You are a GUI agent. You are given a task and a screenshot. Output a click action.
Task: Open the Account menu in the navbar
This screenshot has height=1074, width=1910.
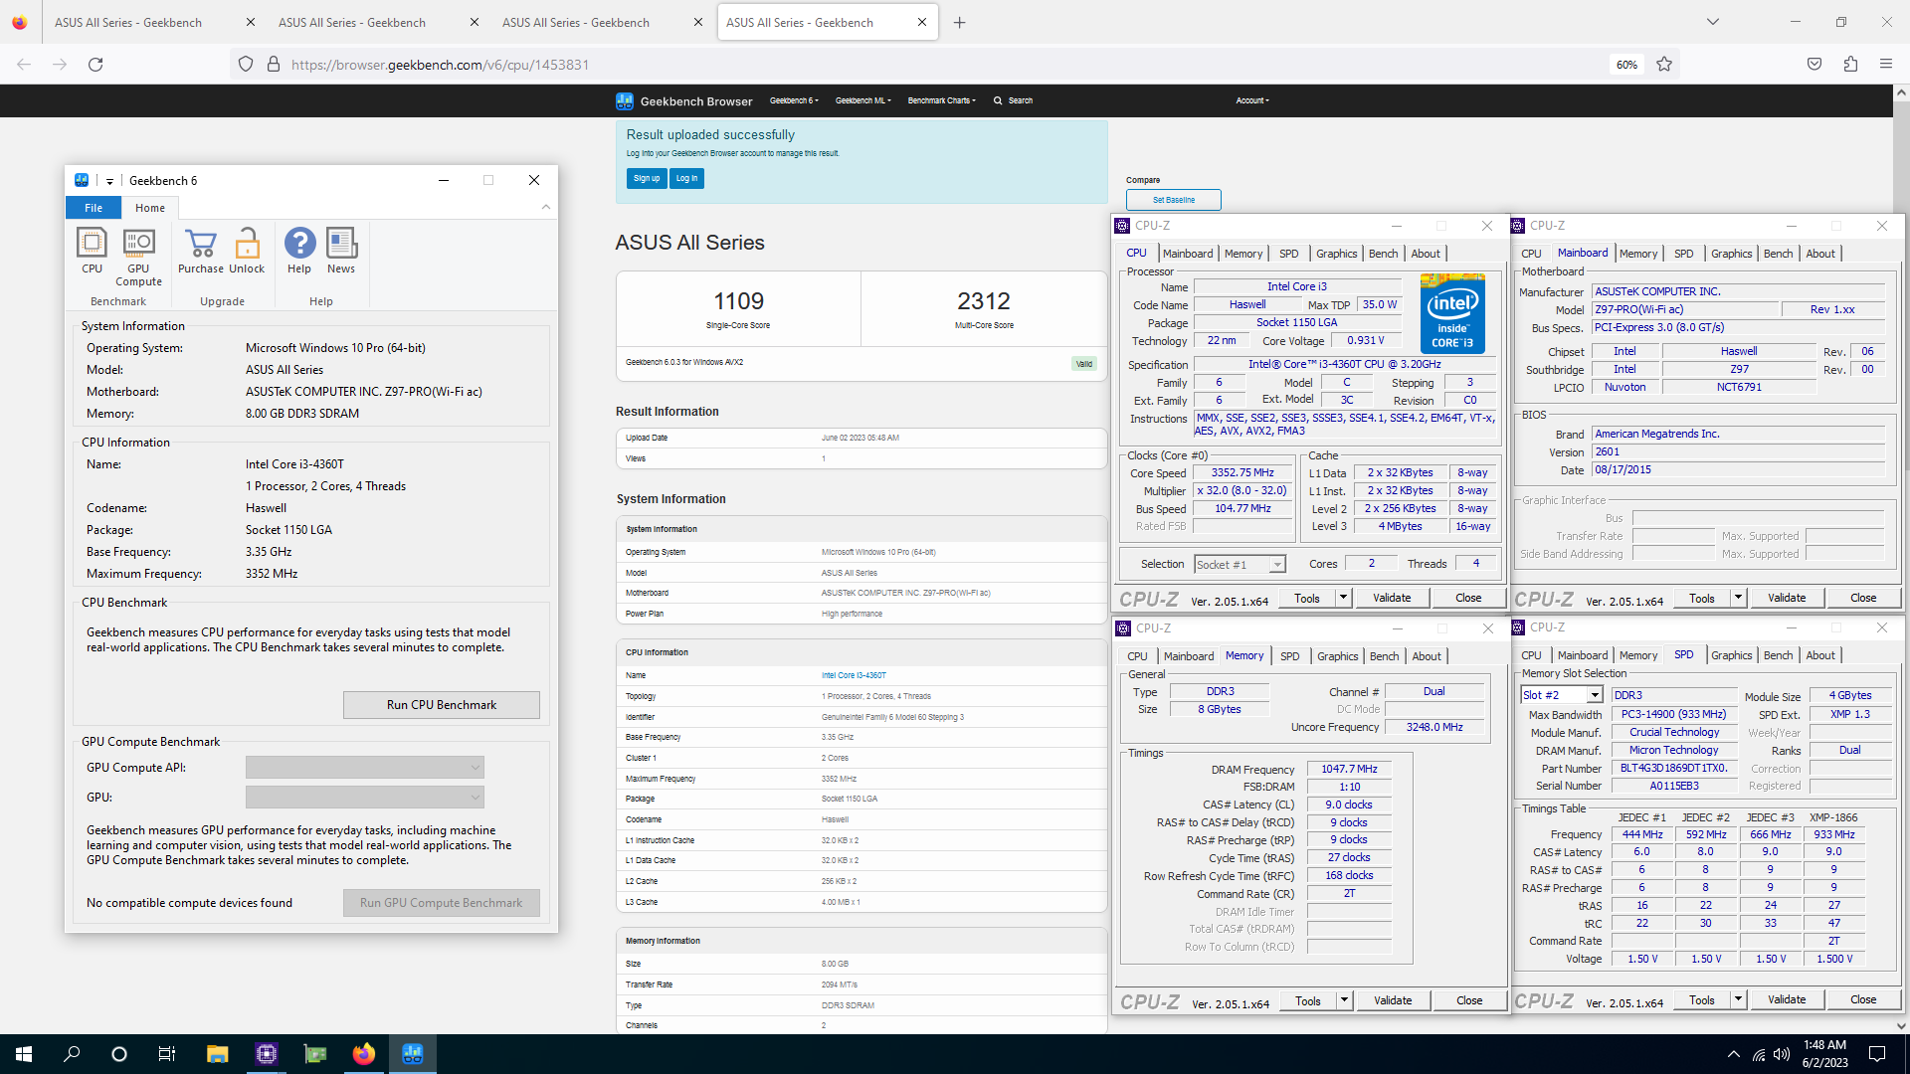click(x=1251, y=100)
